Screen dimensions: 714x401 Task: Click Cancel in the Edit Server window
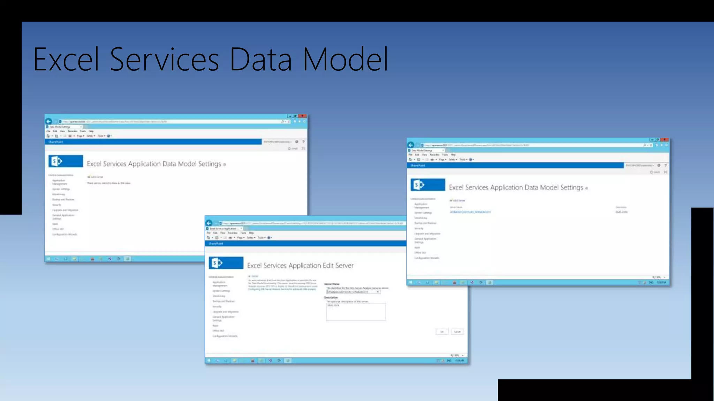tap(457, 332)
